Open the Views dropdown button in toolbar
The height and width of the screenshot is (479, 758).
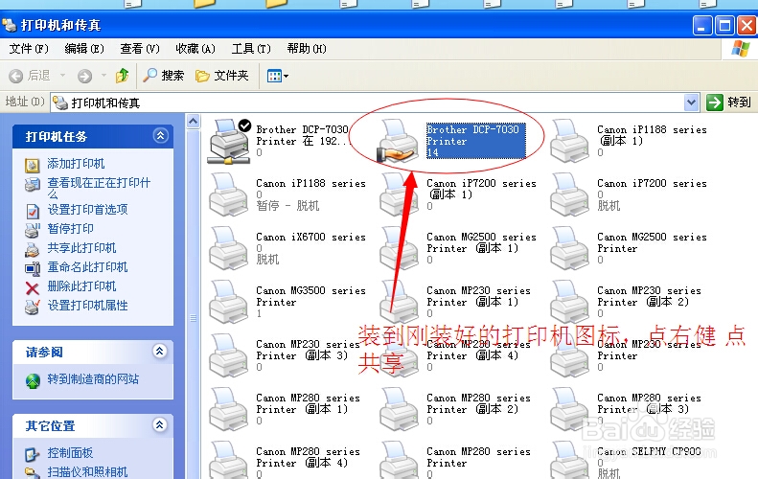(x=278, y=76)
